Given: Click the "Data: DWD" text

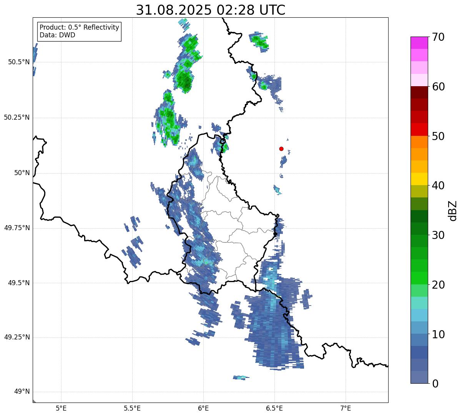Looking at the screenshot, I should click(58, 35).
